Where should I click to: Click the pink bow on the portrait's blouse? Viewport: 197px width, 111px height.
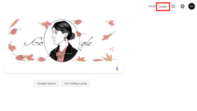click(61, 55)
